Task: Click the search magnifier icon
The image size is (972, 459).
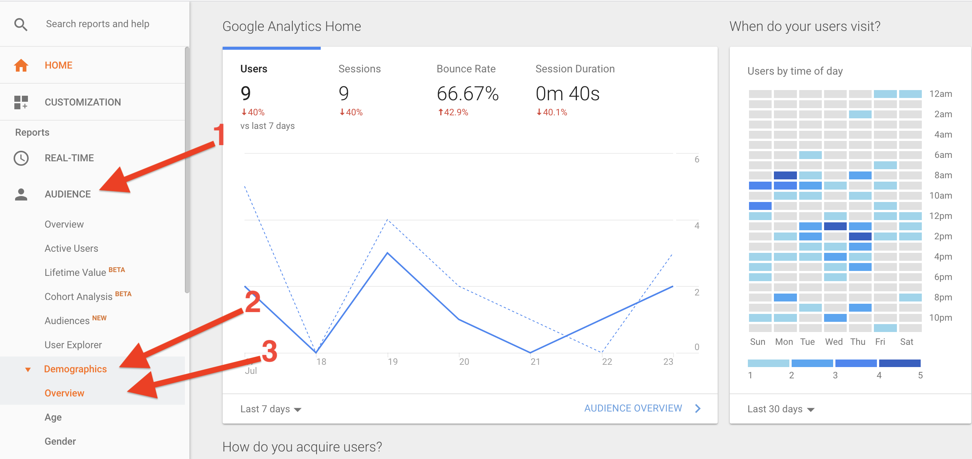Action: pyautogui.click(x=21, y=23)
